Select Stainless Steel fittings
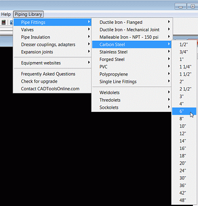 click(131, 52)
